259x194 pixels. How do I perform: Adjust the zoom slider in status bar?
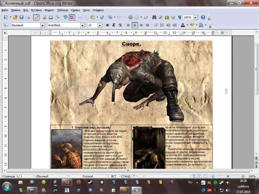[x=228, y=176]
